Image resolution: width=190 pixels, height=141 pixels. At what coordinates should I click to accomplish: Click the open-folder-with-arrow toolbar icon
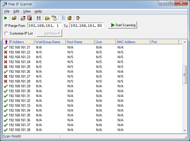click(14, 18)
